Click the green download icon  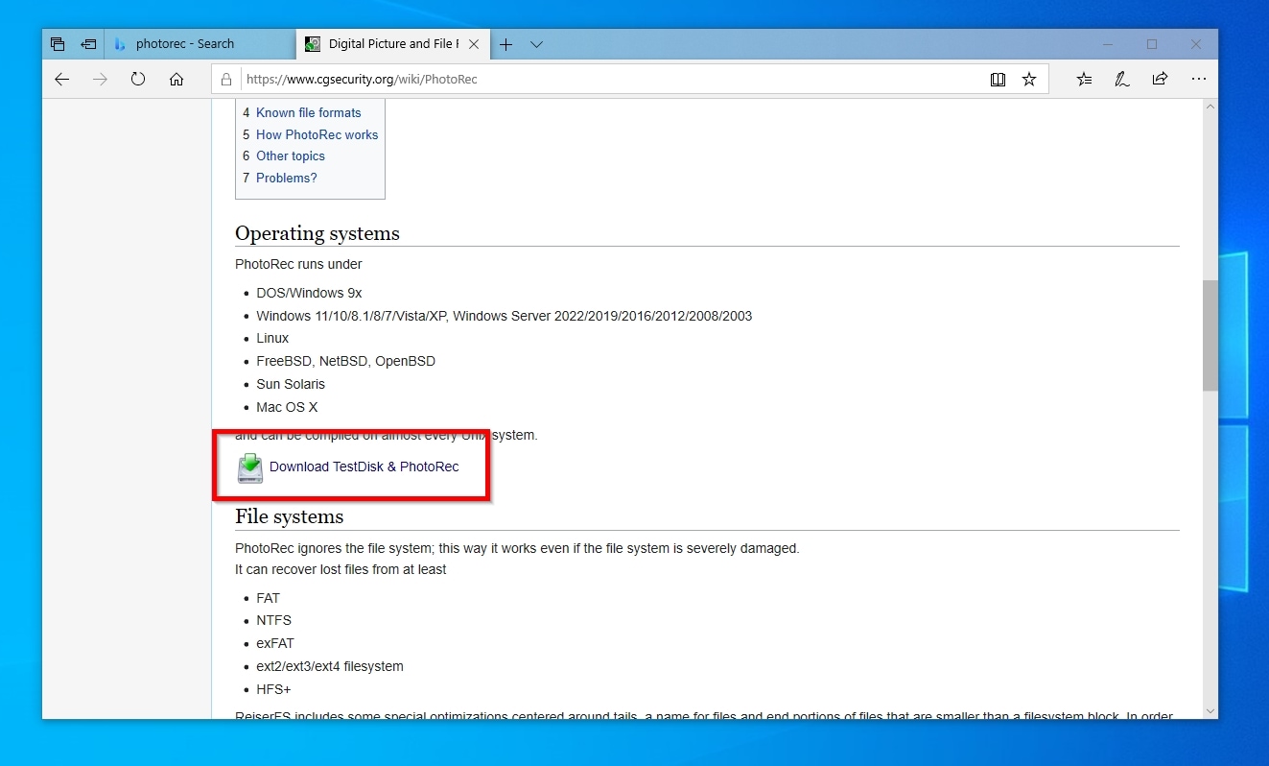[x=250, y=467]
